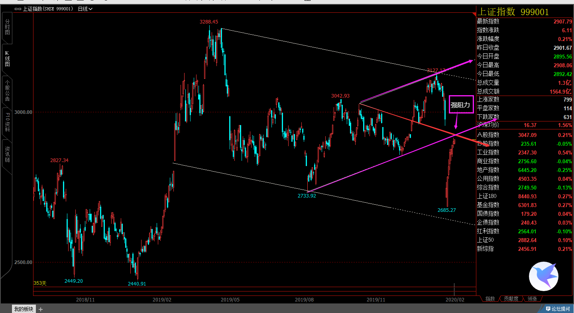Open the 日线 period dropdown
The height and width of the screenshot is (313, 574).
pos(85,9)
